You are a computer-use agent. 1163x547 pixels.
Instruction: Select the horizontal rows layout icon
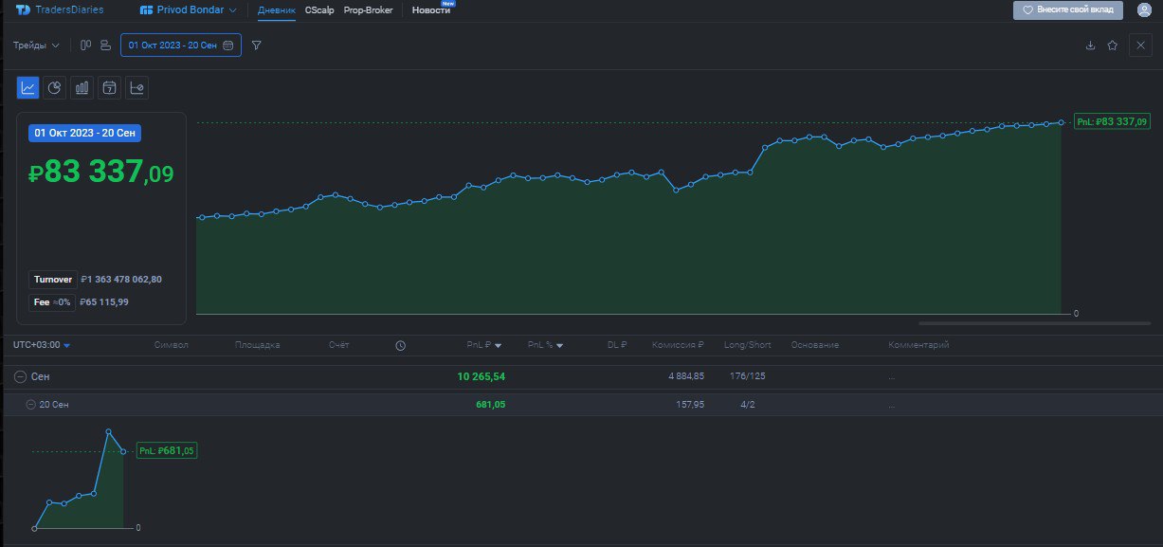pos(105,45)
